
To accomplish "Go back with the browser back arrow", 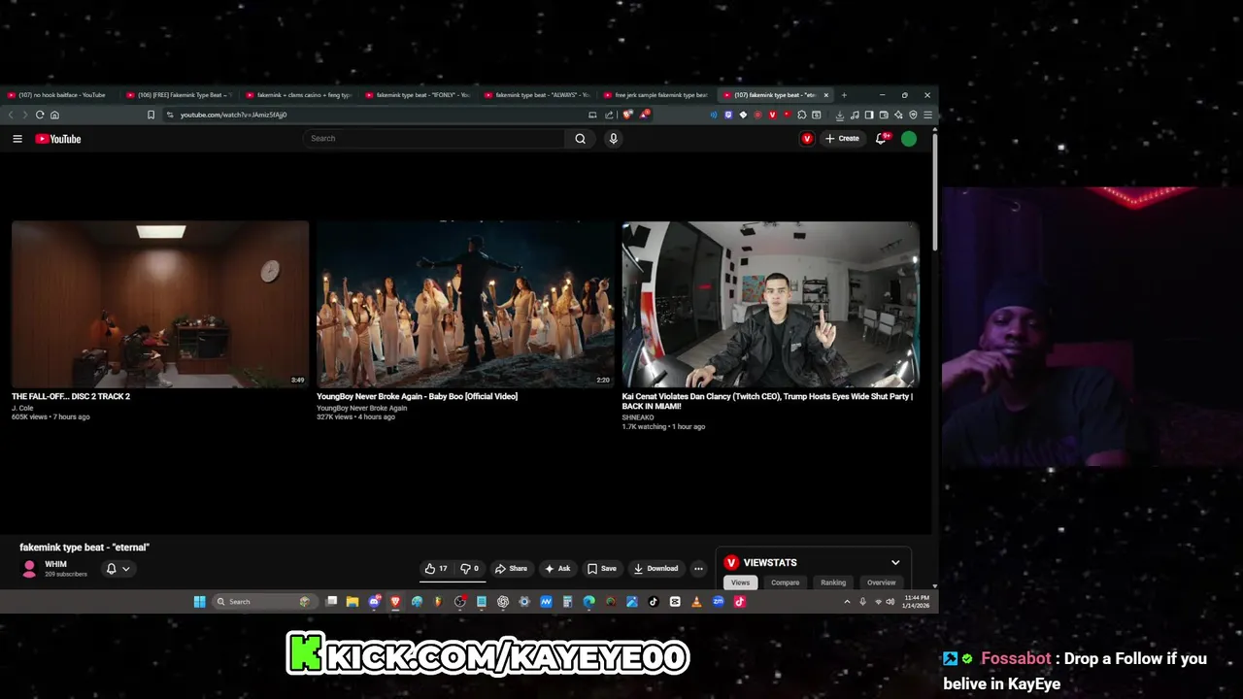I will tap(12, 115).
